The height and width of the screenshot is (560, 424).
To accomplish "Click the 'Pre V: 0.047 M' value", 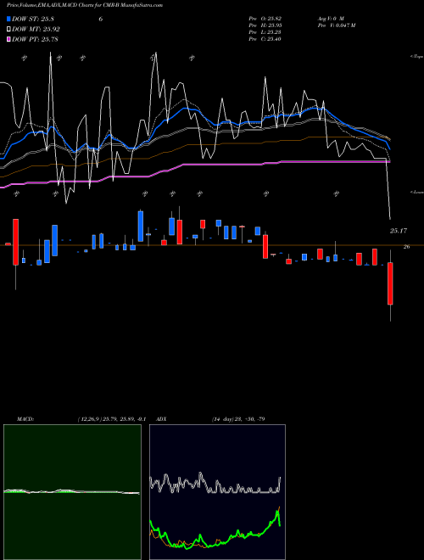I will pyautogui.click(x=336, y=25).
